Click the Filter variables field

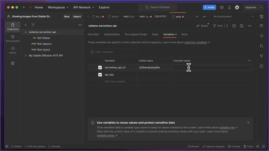point(113,52)
